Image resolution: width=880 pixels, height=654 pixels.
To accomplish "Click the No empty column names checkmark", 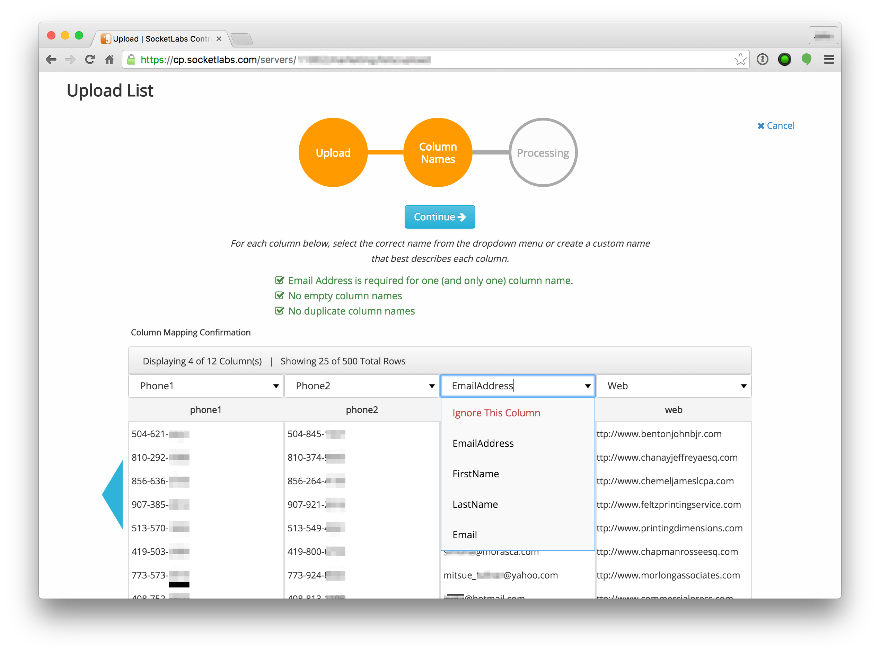I will click(x=279, y=296).
